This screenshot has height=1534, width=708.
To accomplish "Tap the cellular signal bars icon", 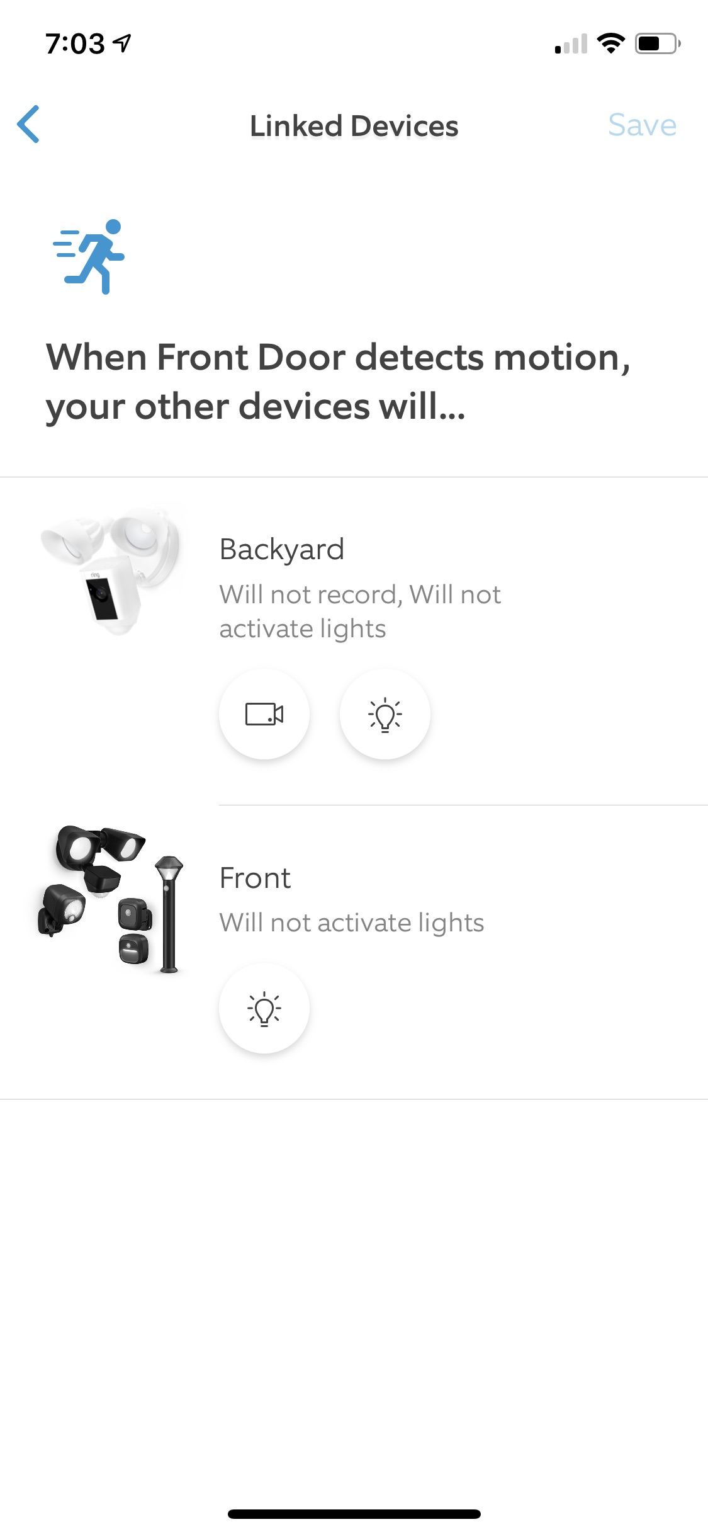I will [x=571, y=44].
